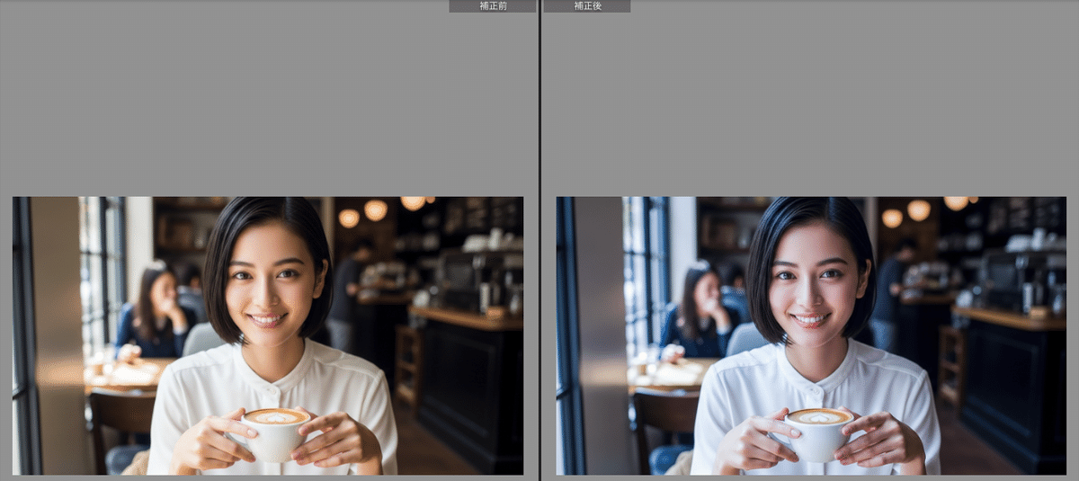This screenshot has height=481, width=1079.
Task: Click the 補正前 (Before) label
Action: point(492,6)
